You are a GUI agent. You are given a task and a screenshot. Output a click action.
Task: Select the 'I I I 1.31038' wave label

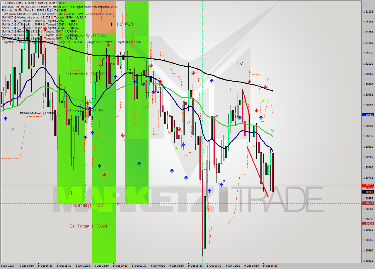[120, 25]
